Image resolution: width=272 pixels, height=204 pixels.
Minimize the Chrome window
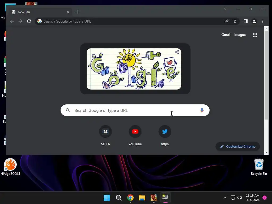(238, 9)
